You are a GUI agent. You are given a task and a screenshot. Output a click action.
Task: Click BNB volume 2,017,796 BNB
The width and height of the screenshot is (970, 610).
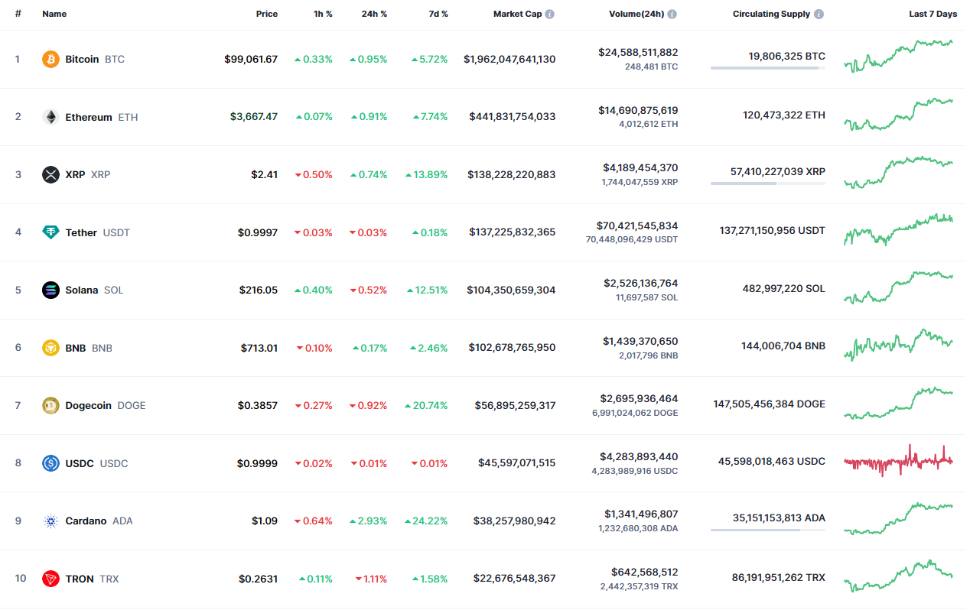coord(648,355)
